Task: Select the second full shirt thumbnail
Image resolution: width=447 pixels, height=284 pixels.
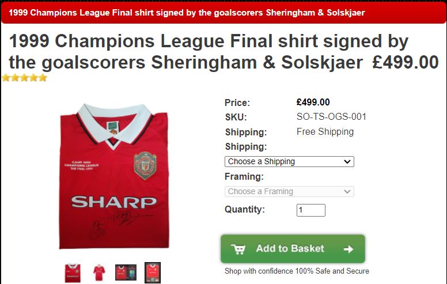Action: (x=99, y=273)
